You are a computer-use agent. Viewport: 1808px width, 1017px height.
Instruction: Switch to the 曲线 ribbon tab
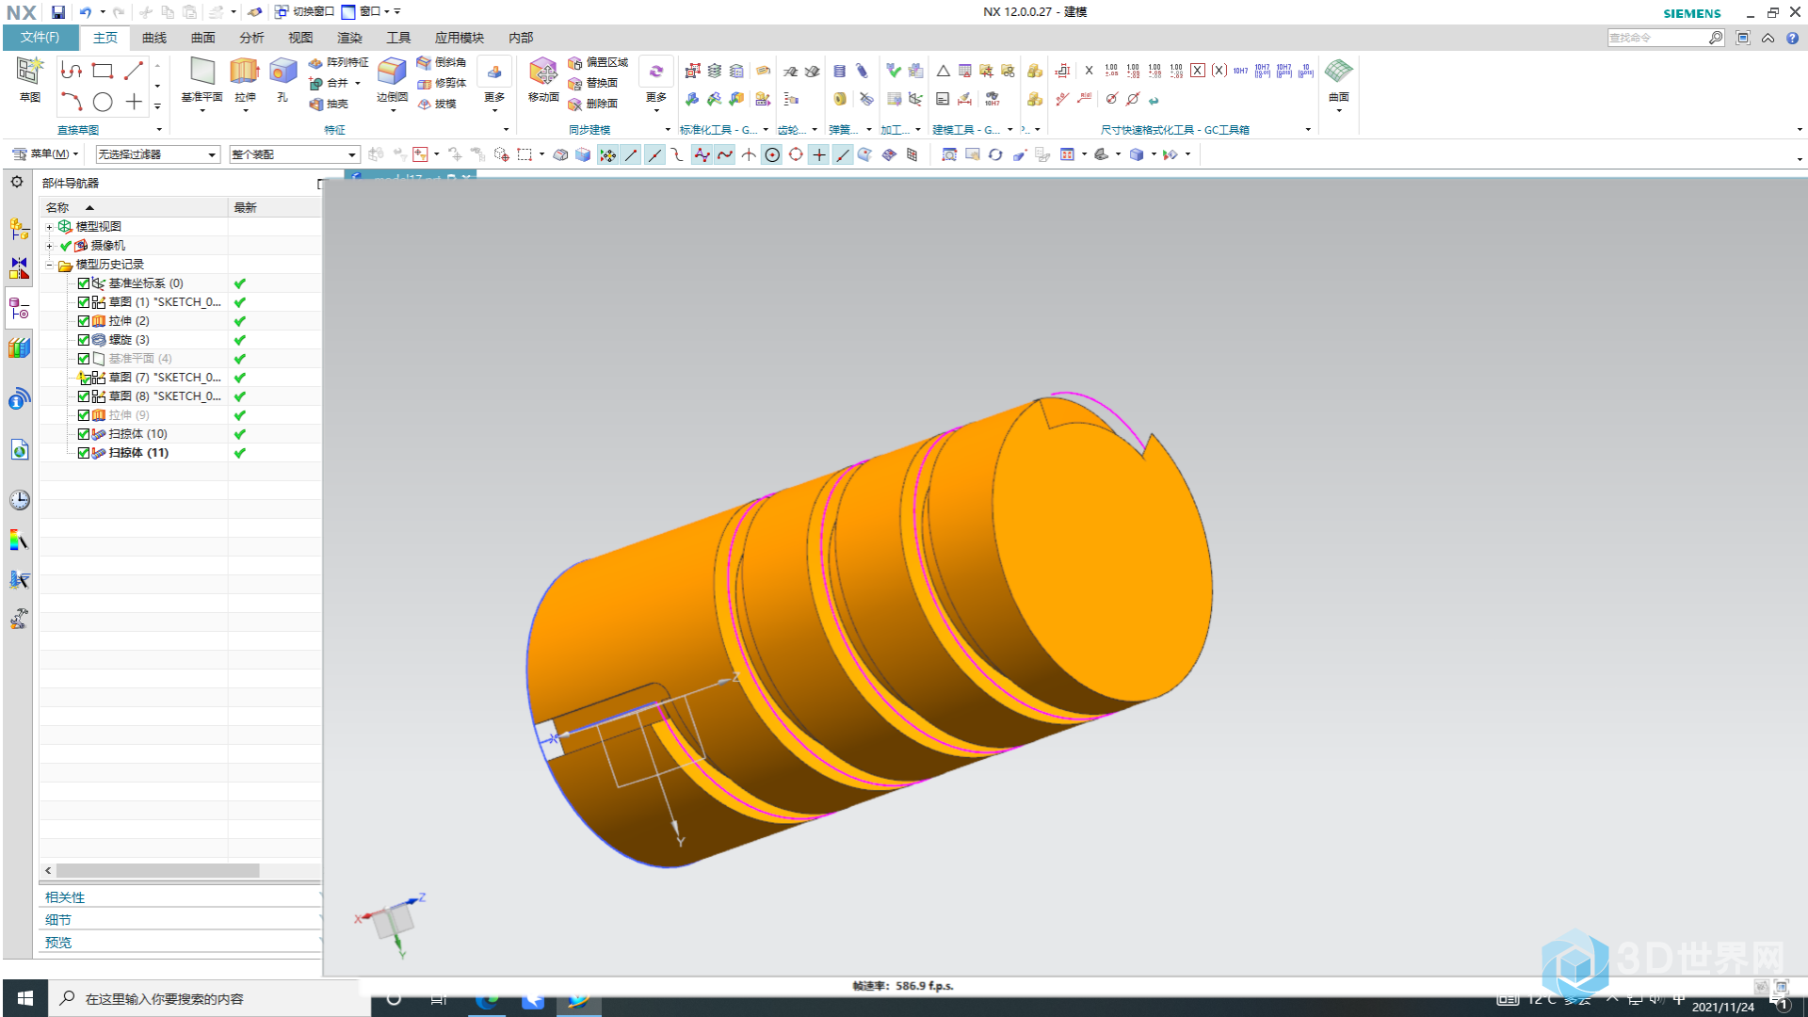154,38
